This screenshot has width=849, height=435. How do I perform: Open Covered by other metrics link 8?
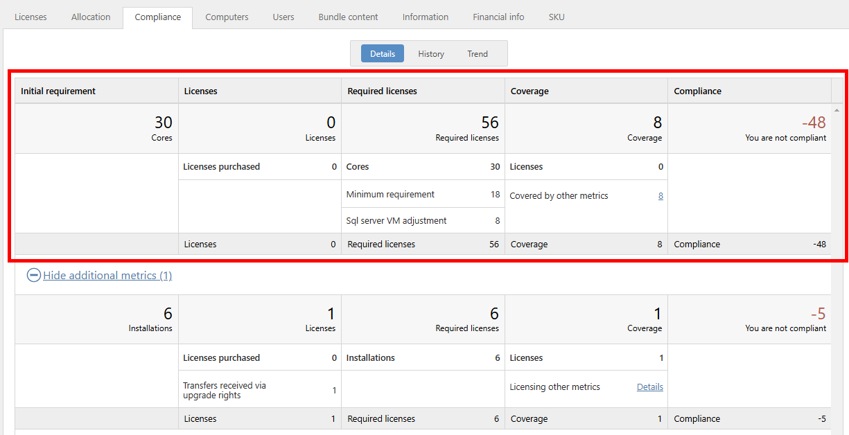tap(660, 196)
